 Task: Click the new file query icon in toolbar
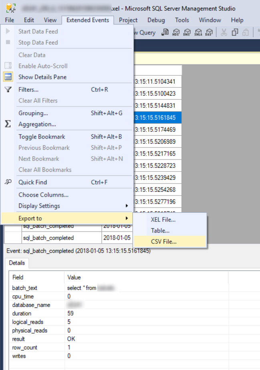point(165,32)
